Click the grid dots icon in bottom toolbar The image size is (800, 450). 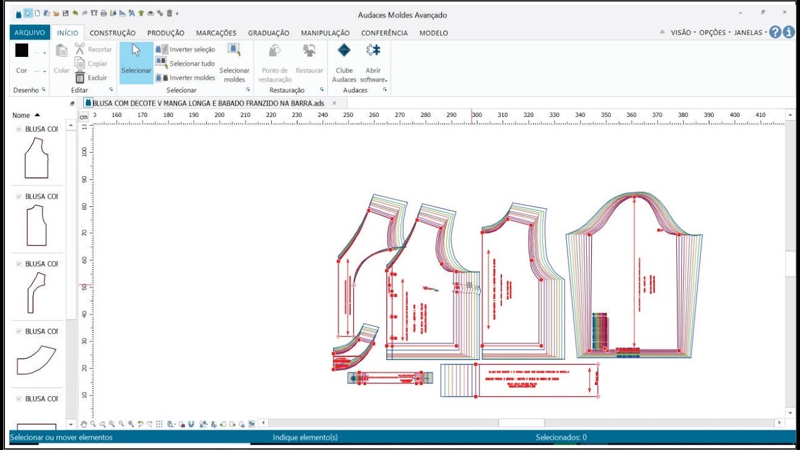pos(159,424)
